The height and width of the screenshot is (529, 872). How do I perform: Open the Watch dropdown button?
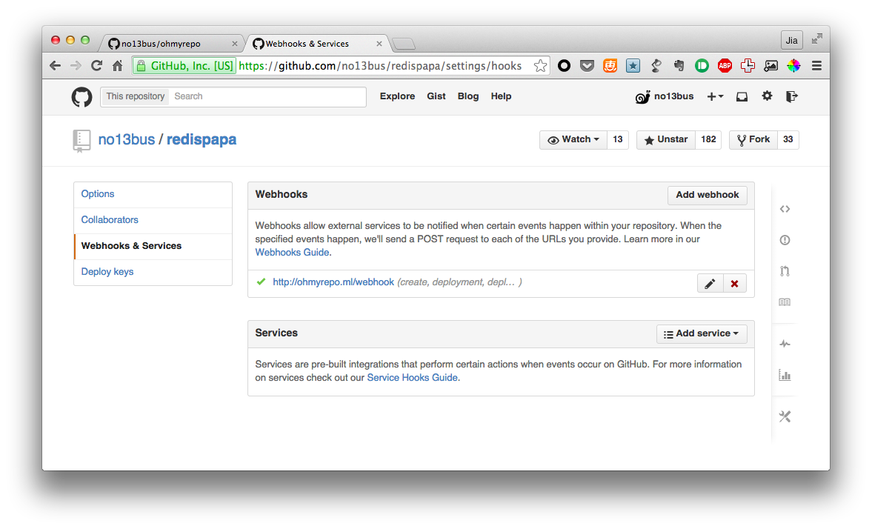click(573, 139)
